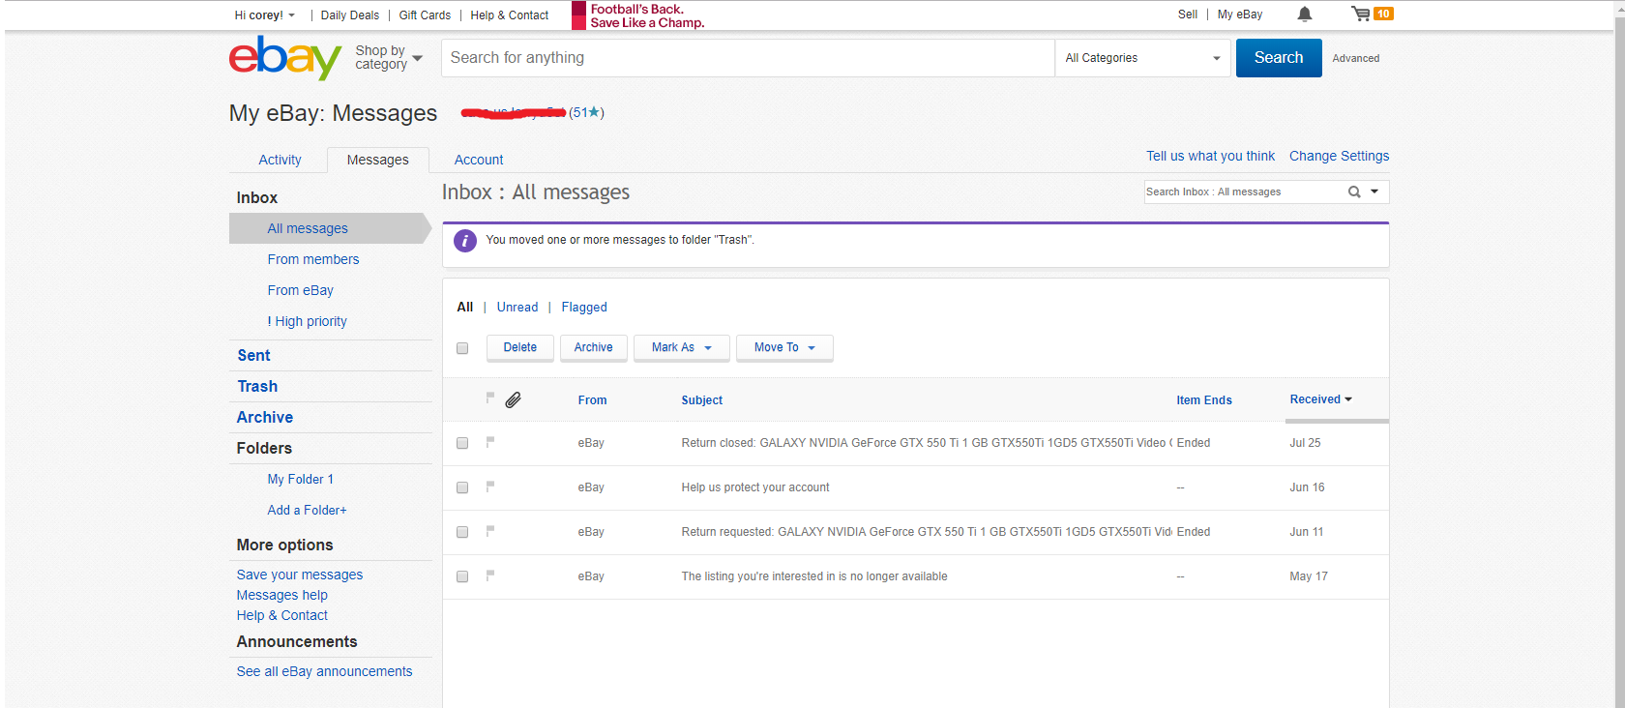Viewport: 1625px width, 708px height.
Task: Select the 'Help us protect your account' checkbox
Action: pos(462,487)
